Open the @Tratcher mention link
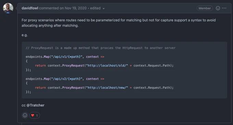The image size is (233, 125). tap(35, 105)
